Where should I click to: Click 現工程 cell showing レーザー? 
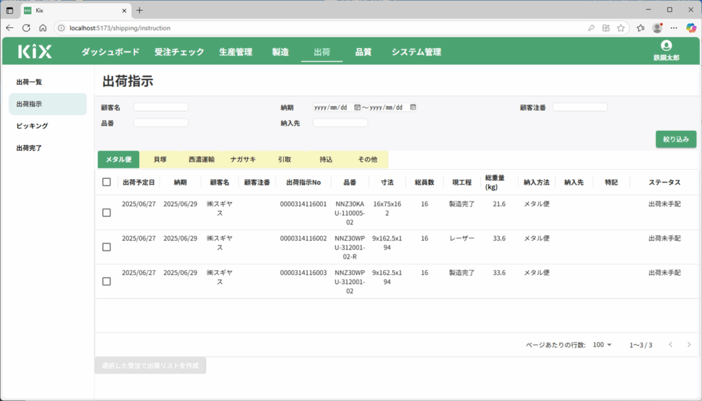click(x=461, y=238)
